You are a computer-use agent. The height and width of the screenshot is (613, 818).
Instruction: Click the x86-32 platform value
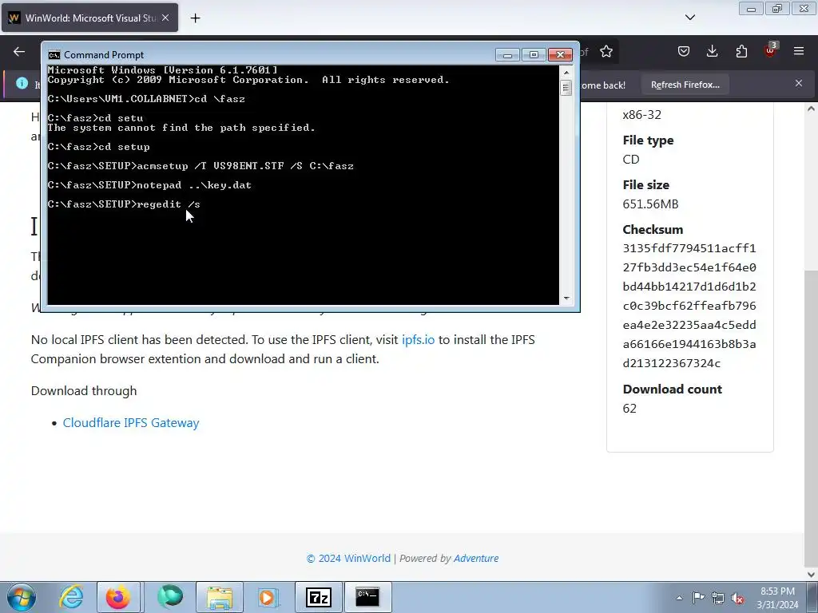[641, 115]
